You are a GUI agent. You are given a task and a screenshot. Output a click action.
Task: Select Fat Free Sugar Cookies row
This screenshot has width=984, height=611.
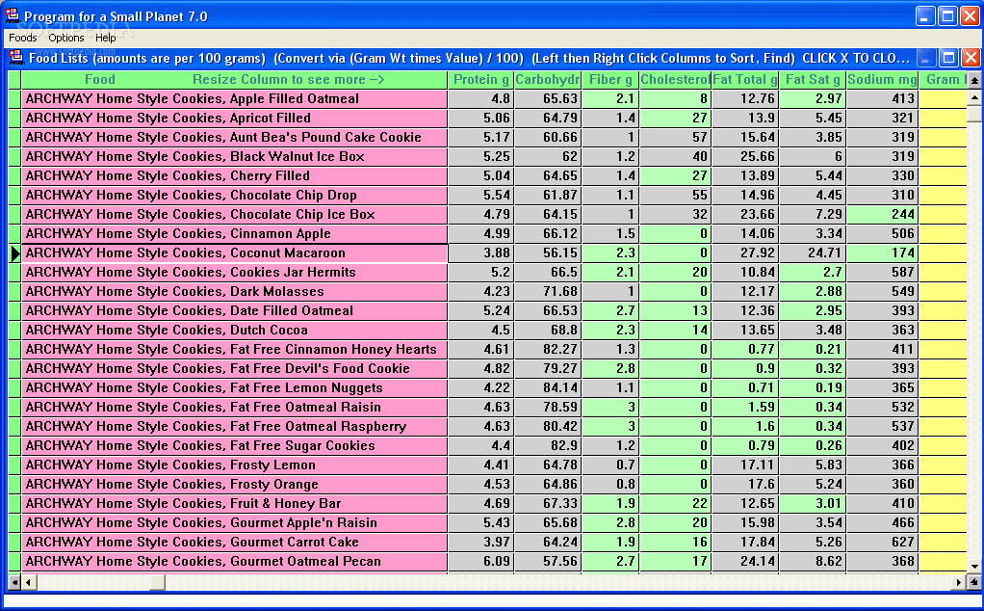click(x=234, y=445)
